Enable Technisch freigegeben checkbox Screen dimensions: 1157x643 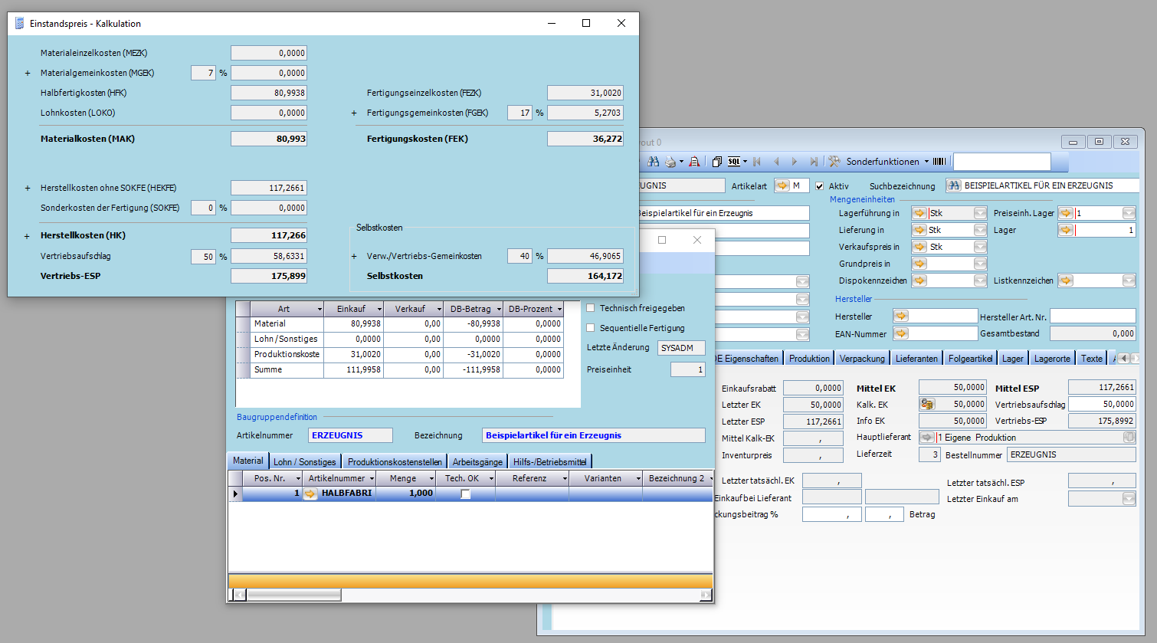[591, 308]
